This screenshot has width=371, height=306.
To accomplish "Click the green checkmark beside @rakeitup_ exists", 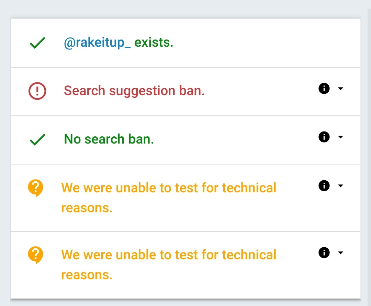I will click(x=37, y=43).
